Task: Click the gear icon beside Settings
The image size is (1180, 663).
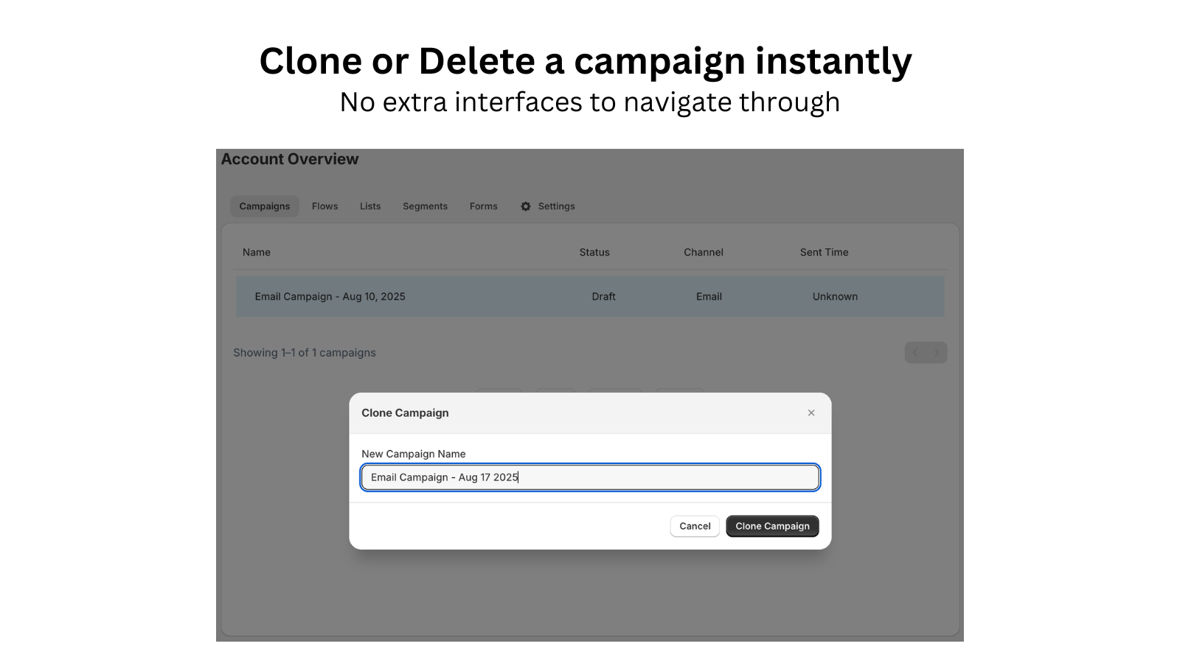Action: click(x=525, y=206)
